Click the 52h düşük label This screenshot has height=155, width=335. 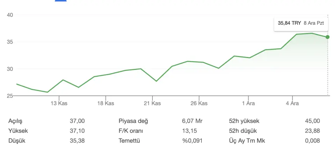[x=243, y=131]
